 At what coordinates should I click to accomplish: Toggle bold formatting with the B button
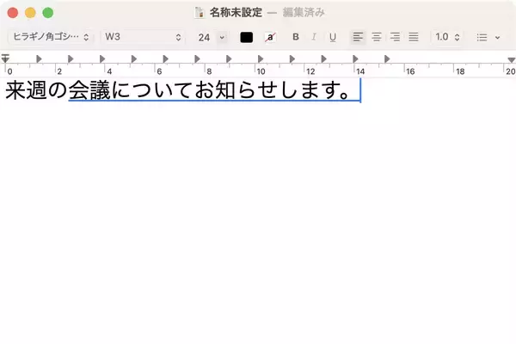(296, 38)
